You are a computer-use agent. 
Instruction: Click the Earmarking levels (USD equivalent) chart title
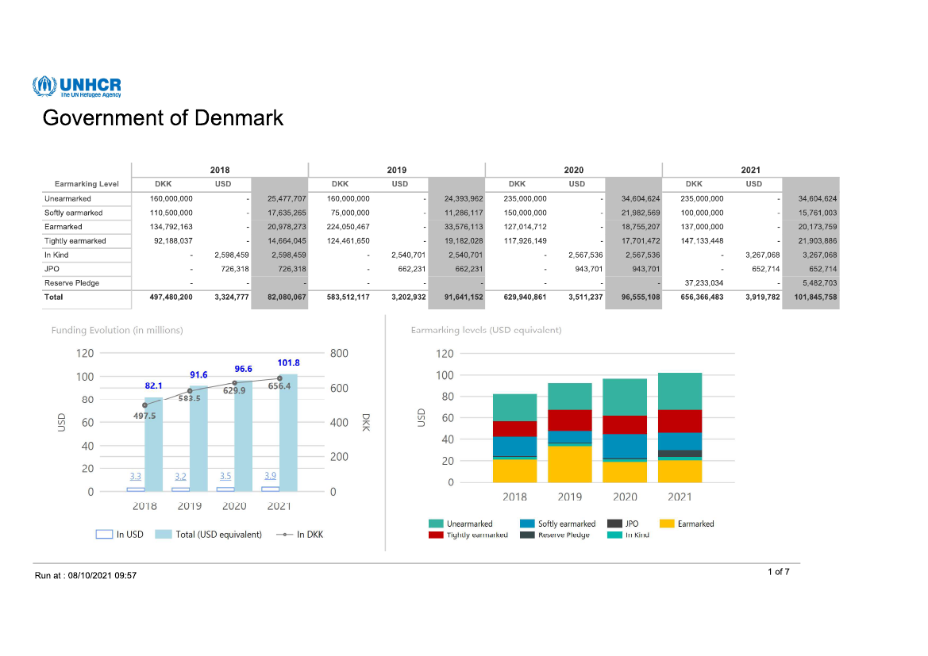point(486,330)
